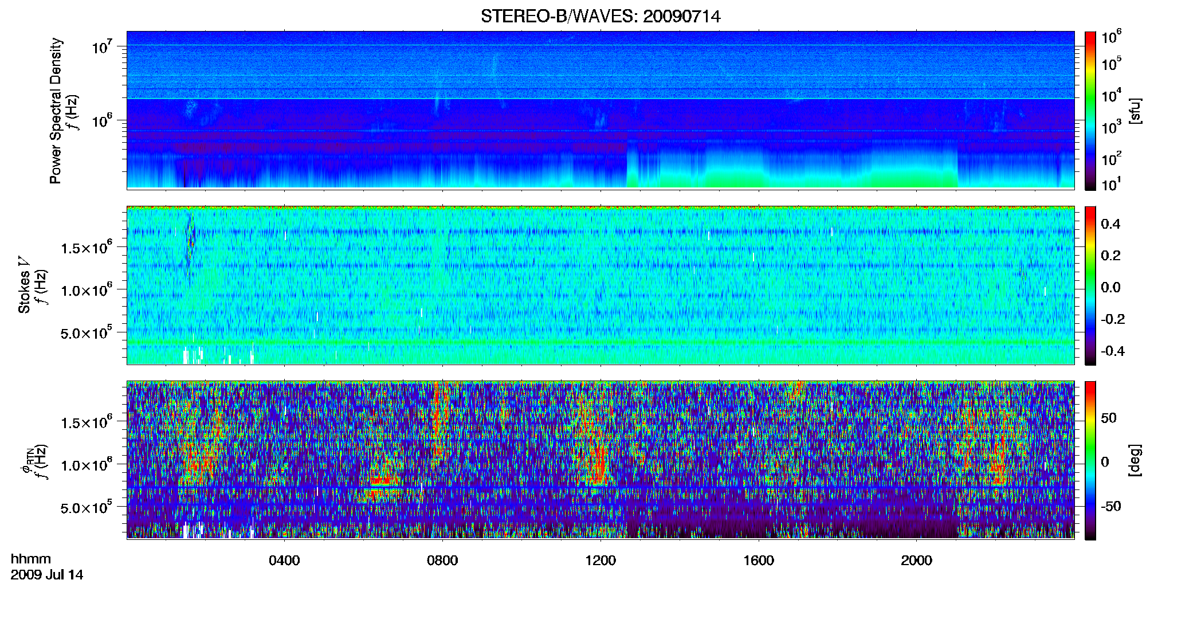Select the 10^5 label on the sfu color bar

(x=1112, y=64)
